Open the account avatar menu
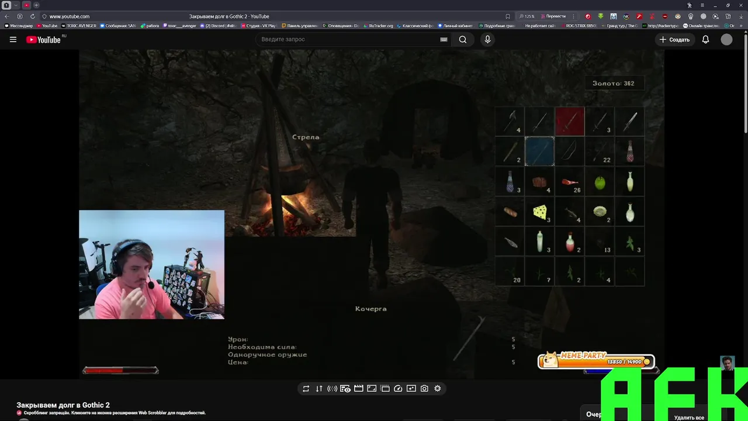Image resolution: width=748 pixels, height=421 pixels. point(726,39)
